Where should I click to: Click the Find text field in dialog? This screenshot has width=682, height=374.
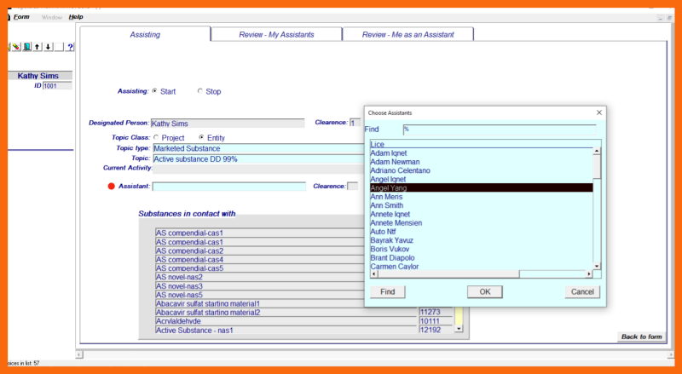click(499, 129)
